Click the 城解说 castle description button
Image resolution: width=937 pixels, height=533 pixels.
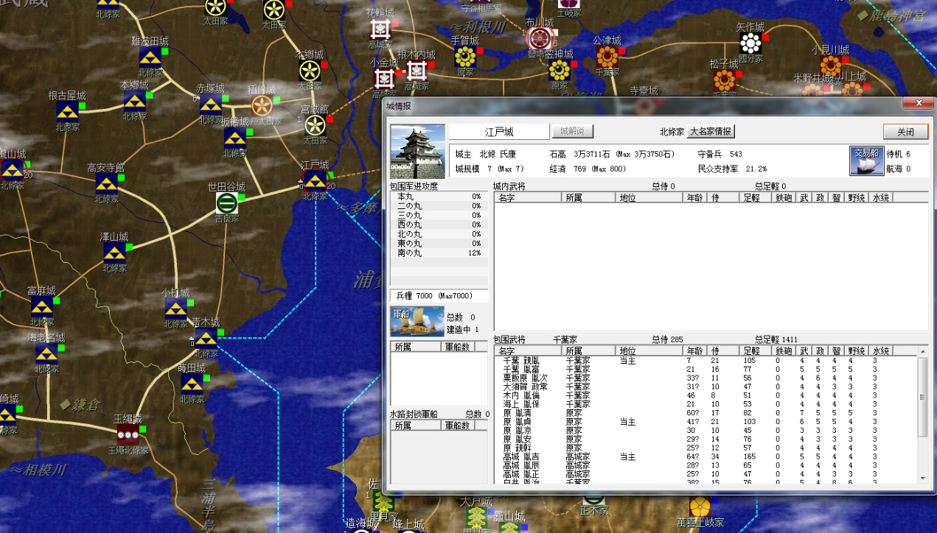(573, 132)
